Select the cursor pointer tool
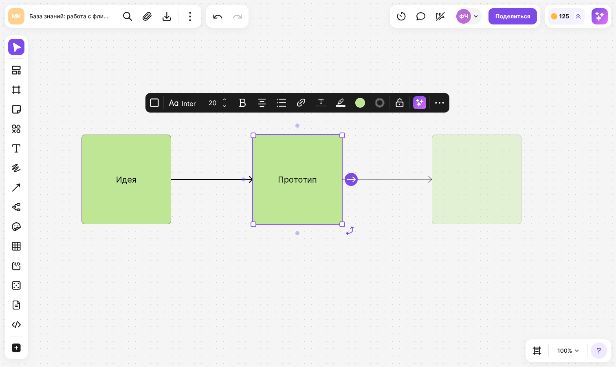Image resolution: width=616 pixels, height=367 pixels. point(16,47)
